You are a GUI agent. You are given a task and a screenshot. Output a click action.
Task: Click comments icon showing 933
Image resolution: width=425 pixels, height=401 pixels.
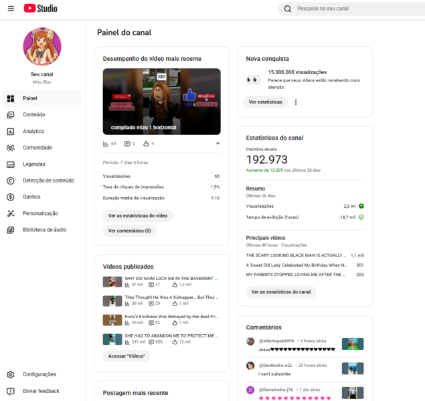pyautogui.click(x=151, y=342)
